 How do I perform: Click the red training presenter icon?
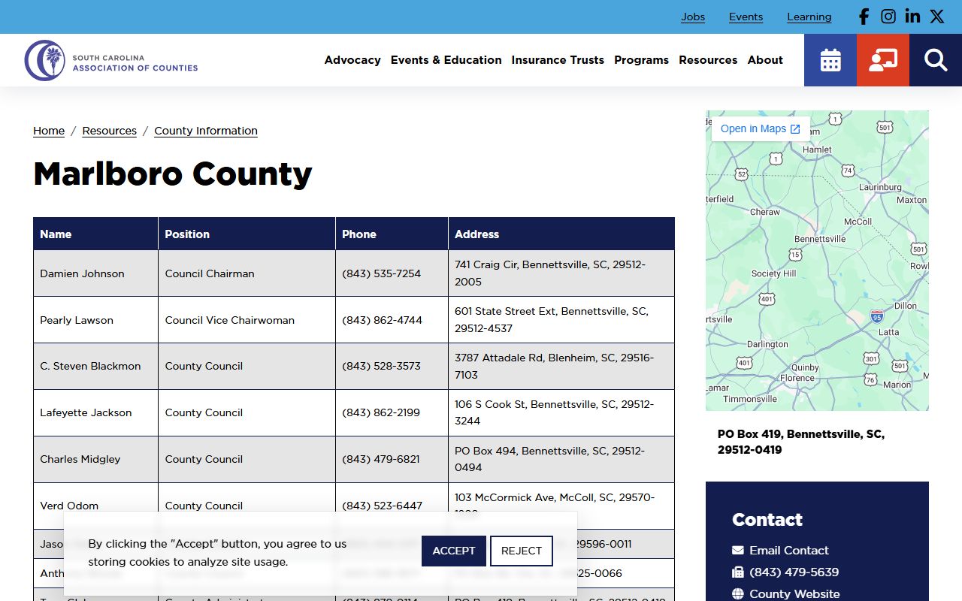tap(883, 60)
